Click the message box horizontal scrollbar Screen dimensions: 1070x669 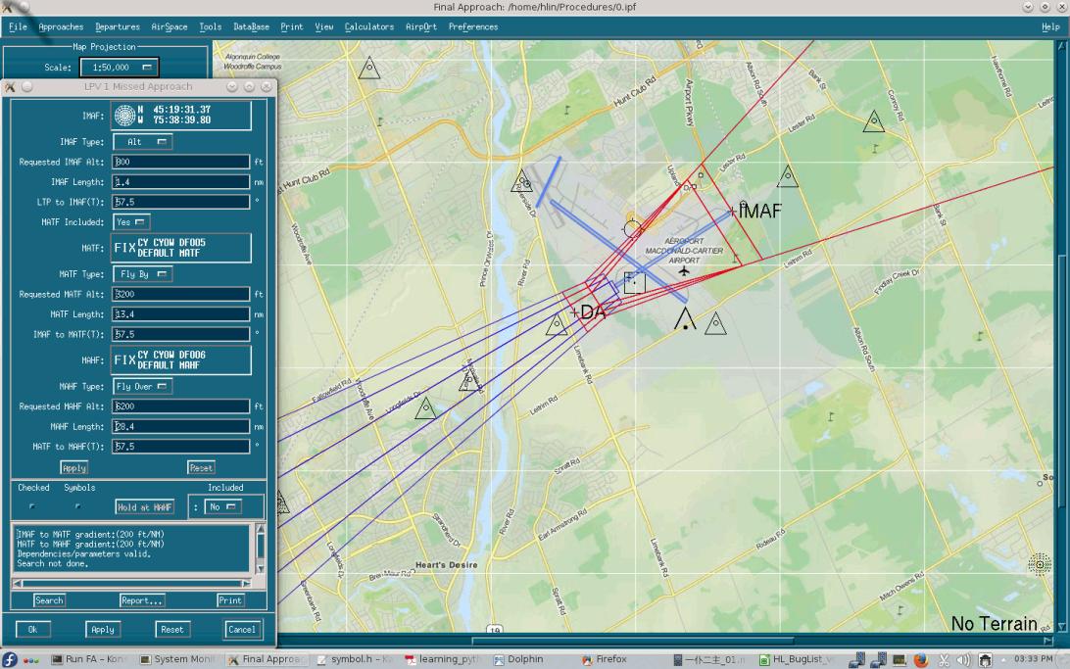[131, 583]
